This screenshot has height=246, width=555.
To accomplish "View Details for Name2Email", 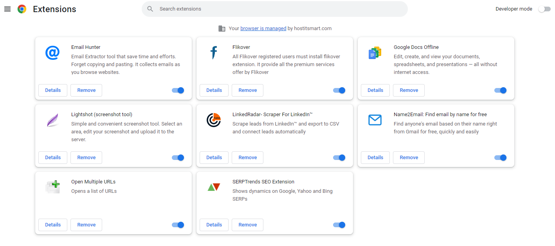I will coord(375,158).
